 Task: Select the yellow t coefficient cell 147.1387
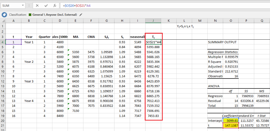[231, 126]
